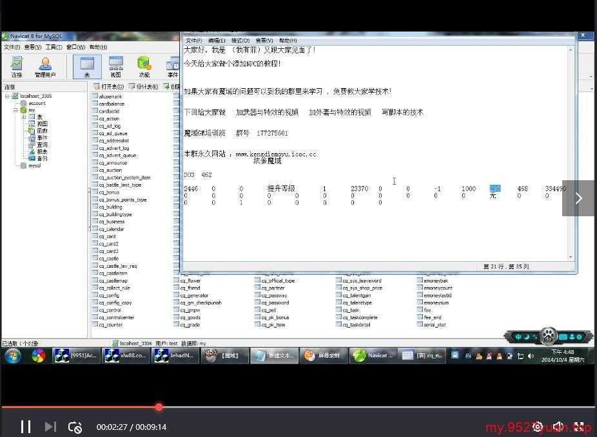Click 打开表 open table button

(109, 87)
